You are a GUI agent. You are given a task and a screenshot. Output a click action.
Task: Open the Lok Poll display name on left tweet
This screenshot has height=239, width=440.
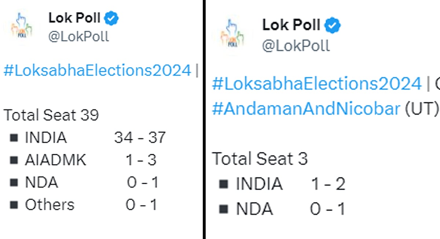pyautogui.click(x=75, y=16)
